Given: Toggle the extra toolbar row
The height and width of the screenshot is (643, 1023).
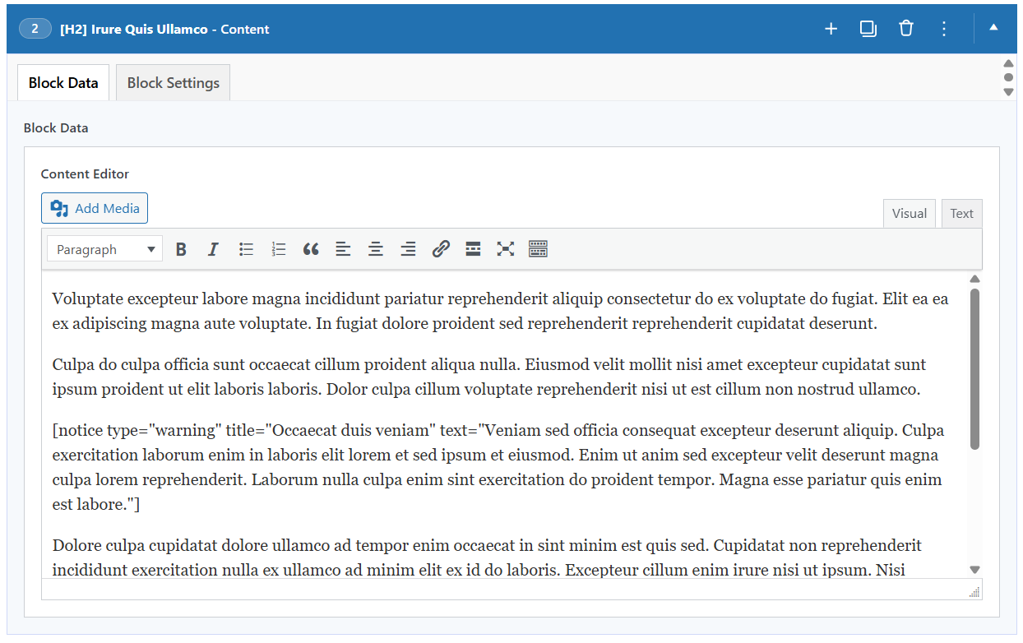Looking at the screenshot, I should coord(539,249).
